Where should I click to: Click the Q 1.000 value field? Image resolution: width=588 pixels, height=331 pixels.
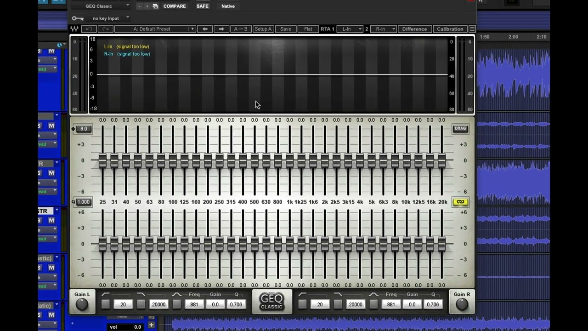coord(83,202)
